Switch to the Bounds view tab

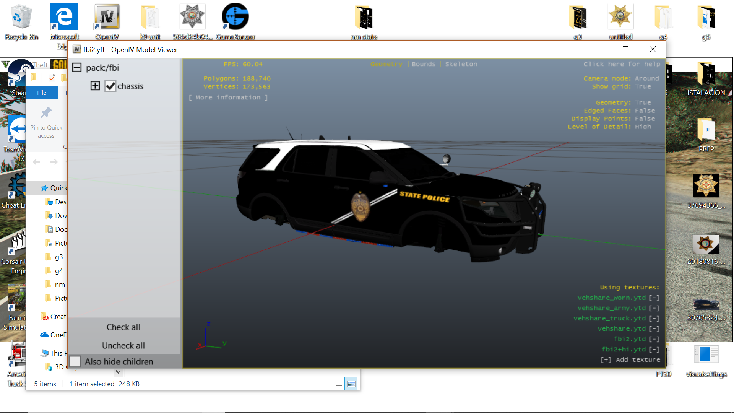click(424, 64)
